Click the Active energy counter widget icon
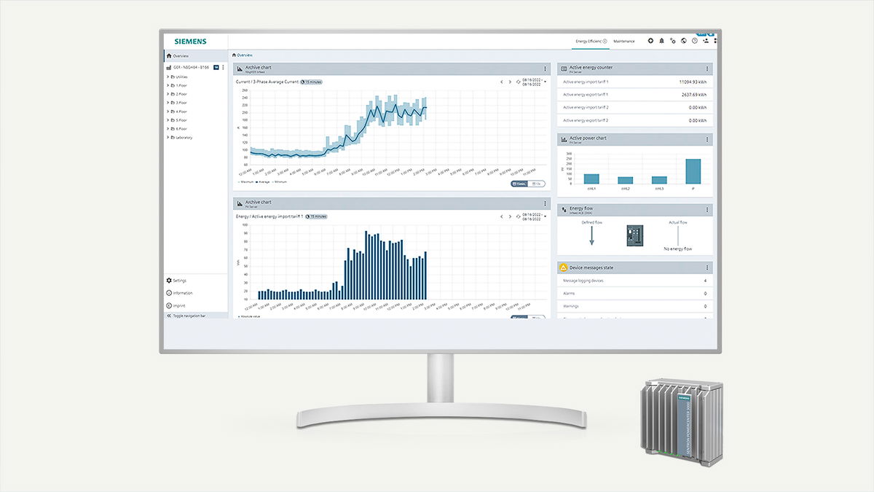 564,69
